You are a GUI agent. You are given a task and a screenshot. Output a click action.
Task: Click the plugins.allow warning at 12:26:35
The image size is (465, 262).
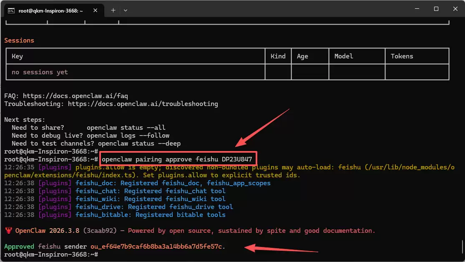coord(229,171)
